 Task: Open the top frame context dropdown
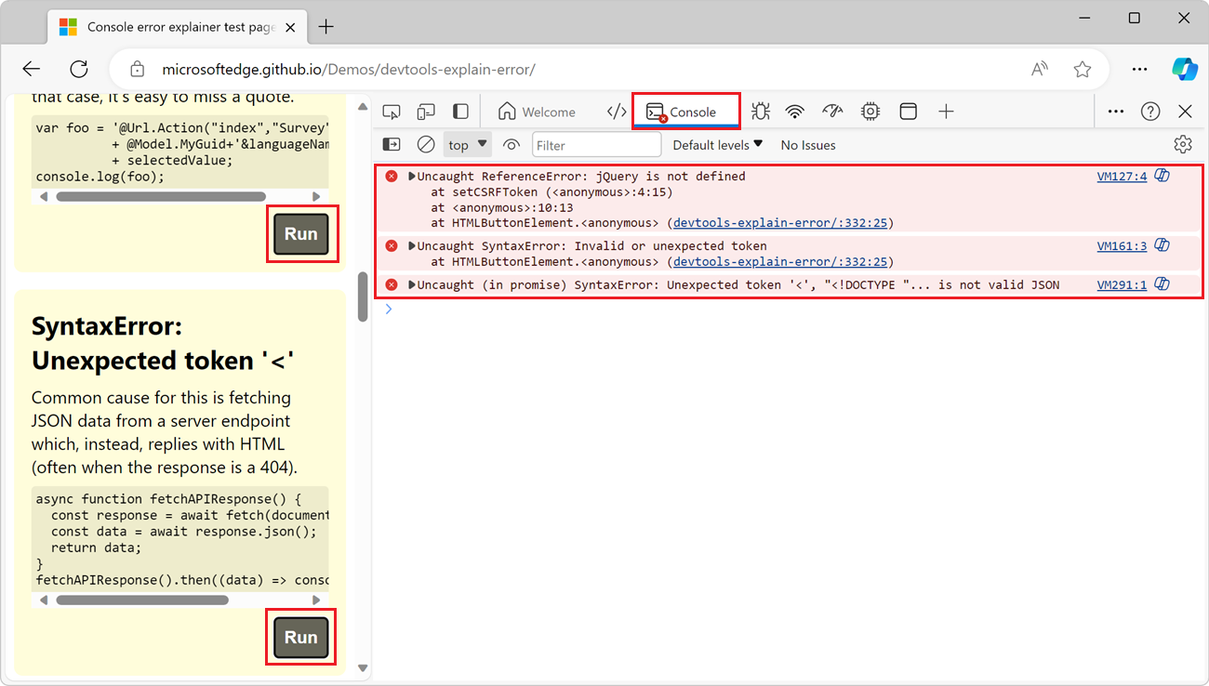pyautogui.click(x=465, y=144)
